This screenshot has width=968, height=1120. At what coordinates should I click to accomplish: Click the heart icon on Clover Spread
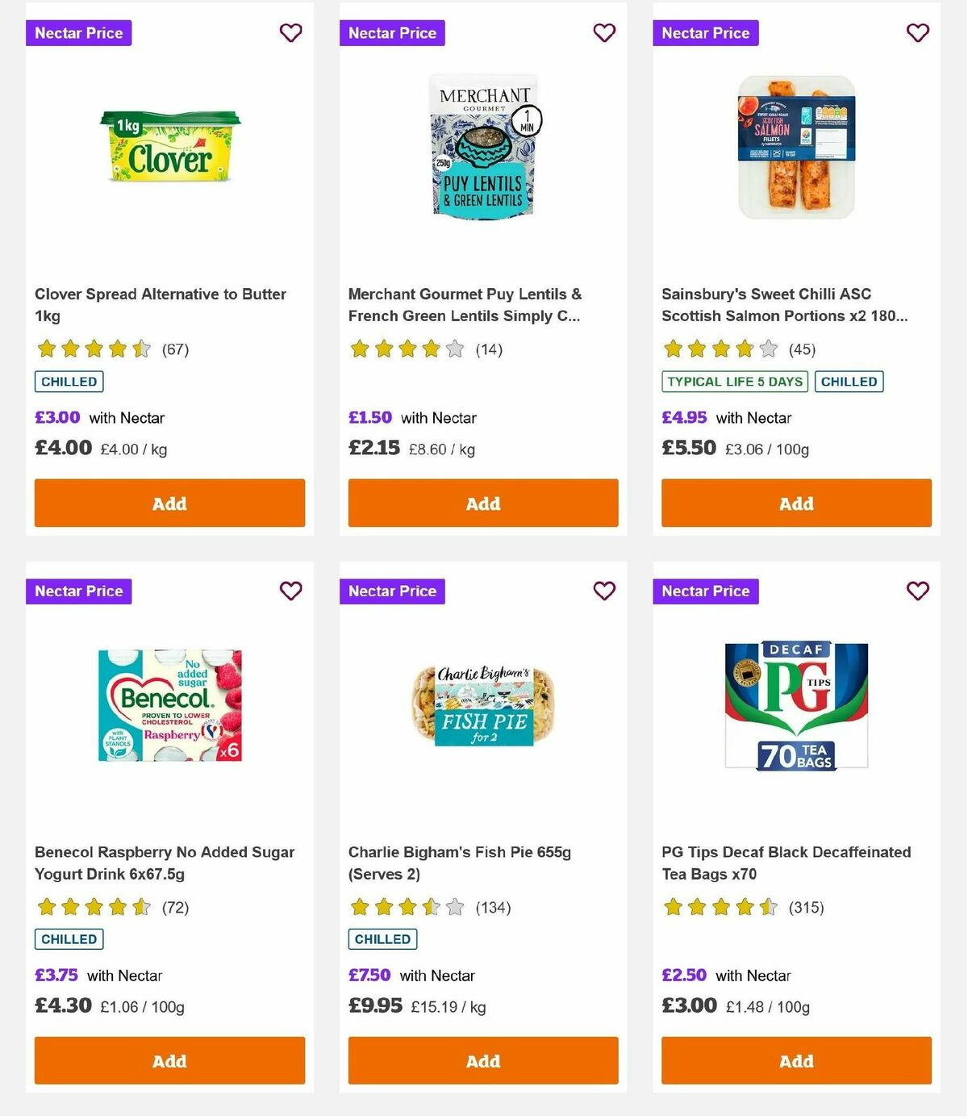click(290, 33)
